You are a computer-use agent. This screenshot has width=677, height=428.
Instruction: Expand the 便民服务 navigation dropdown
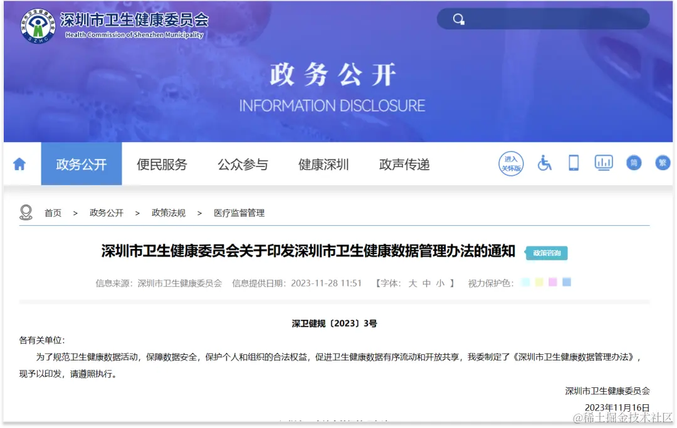pos(162,164)
